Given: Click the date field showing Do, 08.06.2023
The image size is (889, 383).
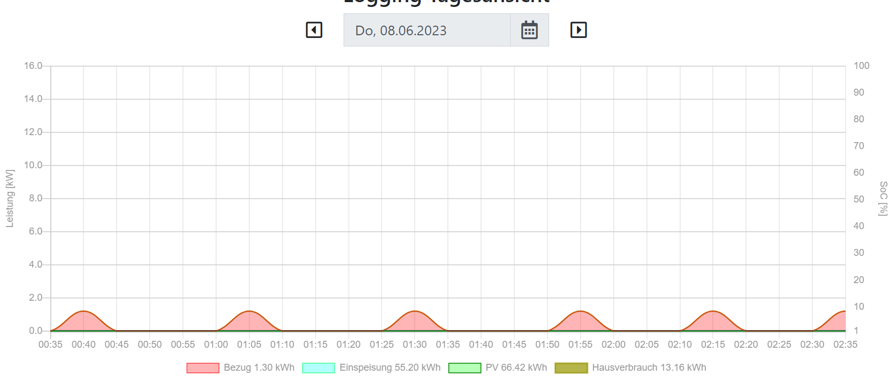Looking at the screenshot, I should [x=427, y=30].
